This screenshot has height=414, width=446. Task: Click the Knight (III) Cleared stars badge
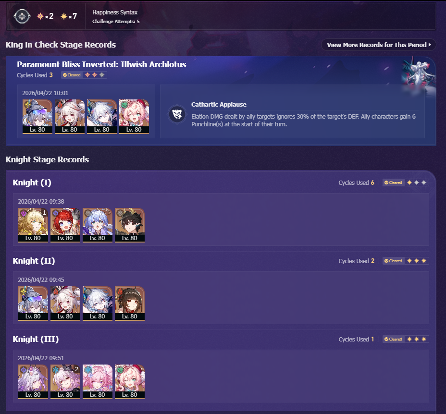tap(406, 339)
